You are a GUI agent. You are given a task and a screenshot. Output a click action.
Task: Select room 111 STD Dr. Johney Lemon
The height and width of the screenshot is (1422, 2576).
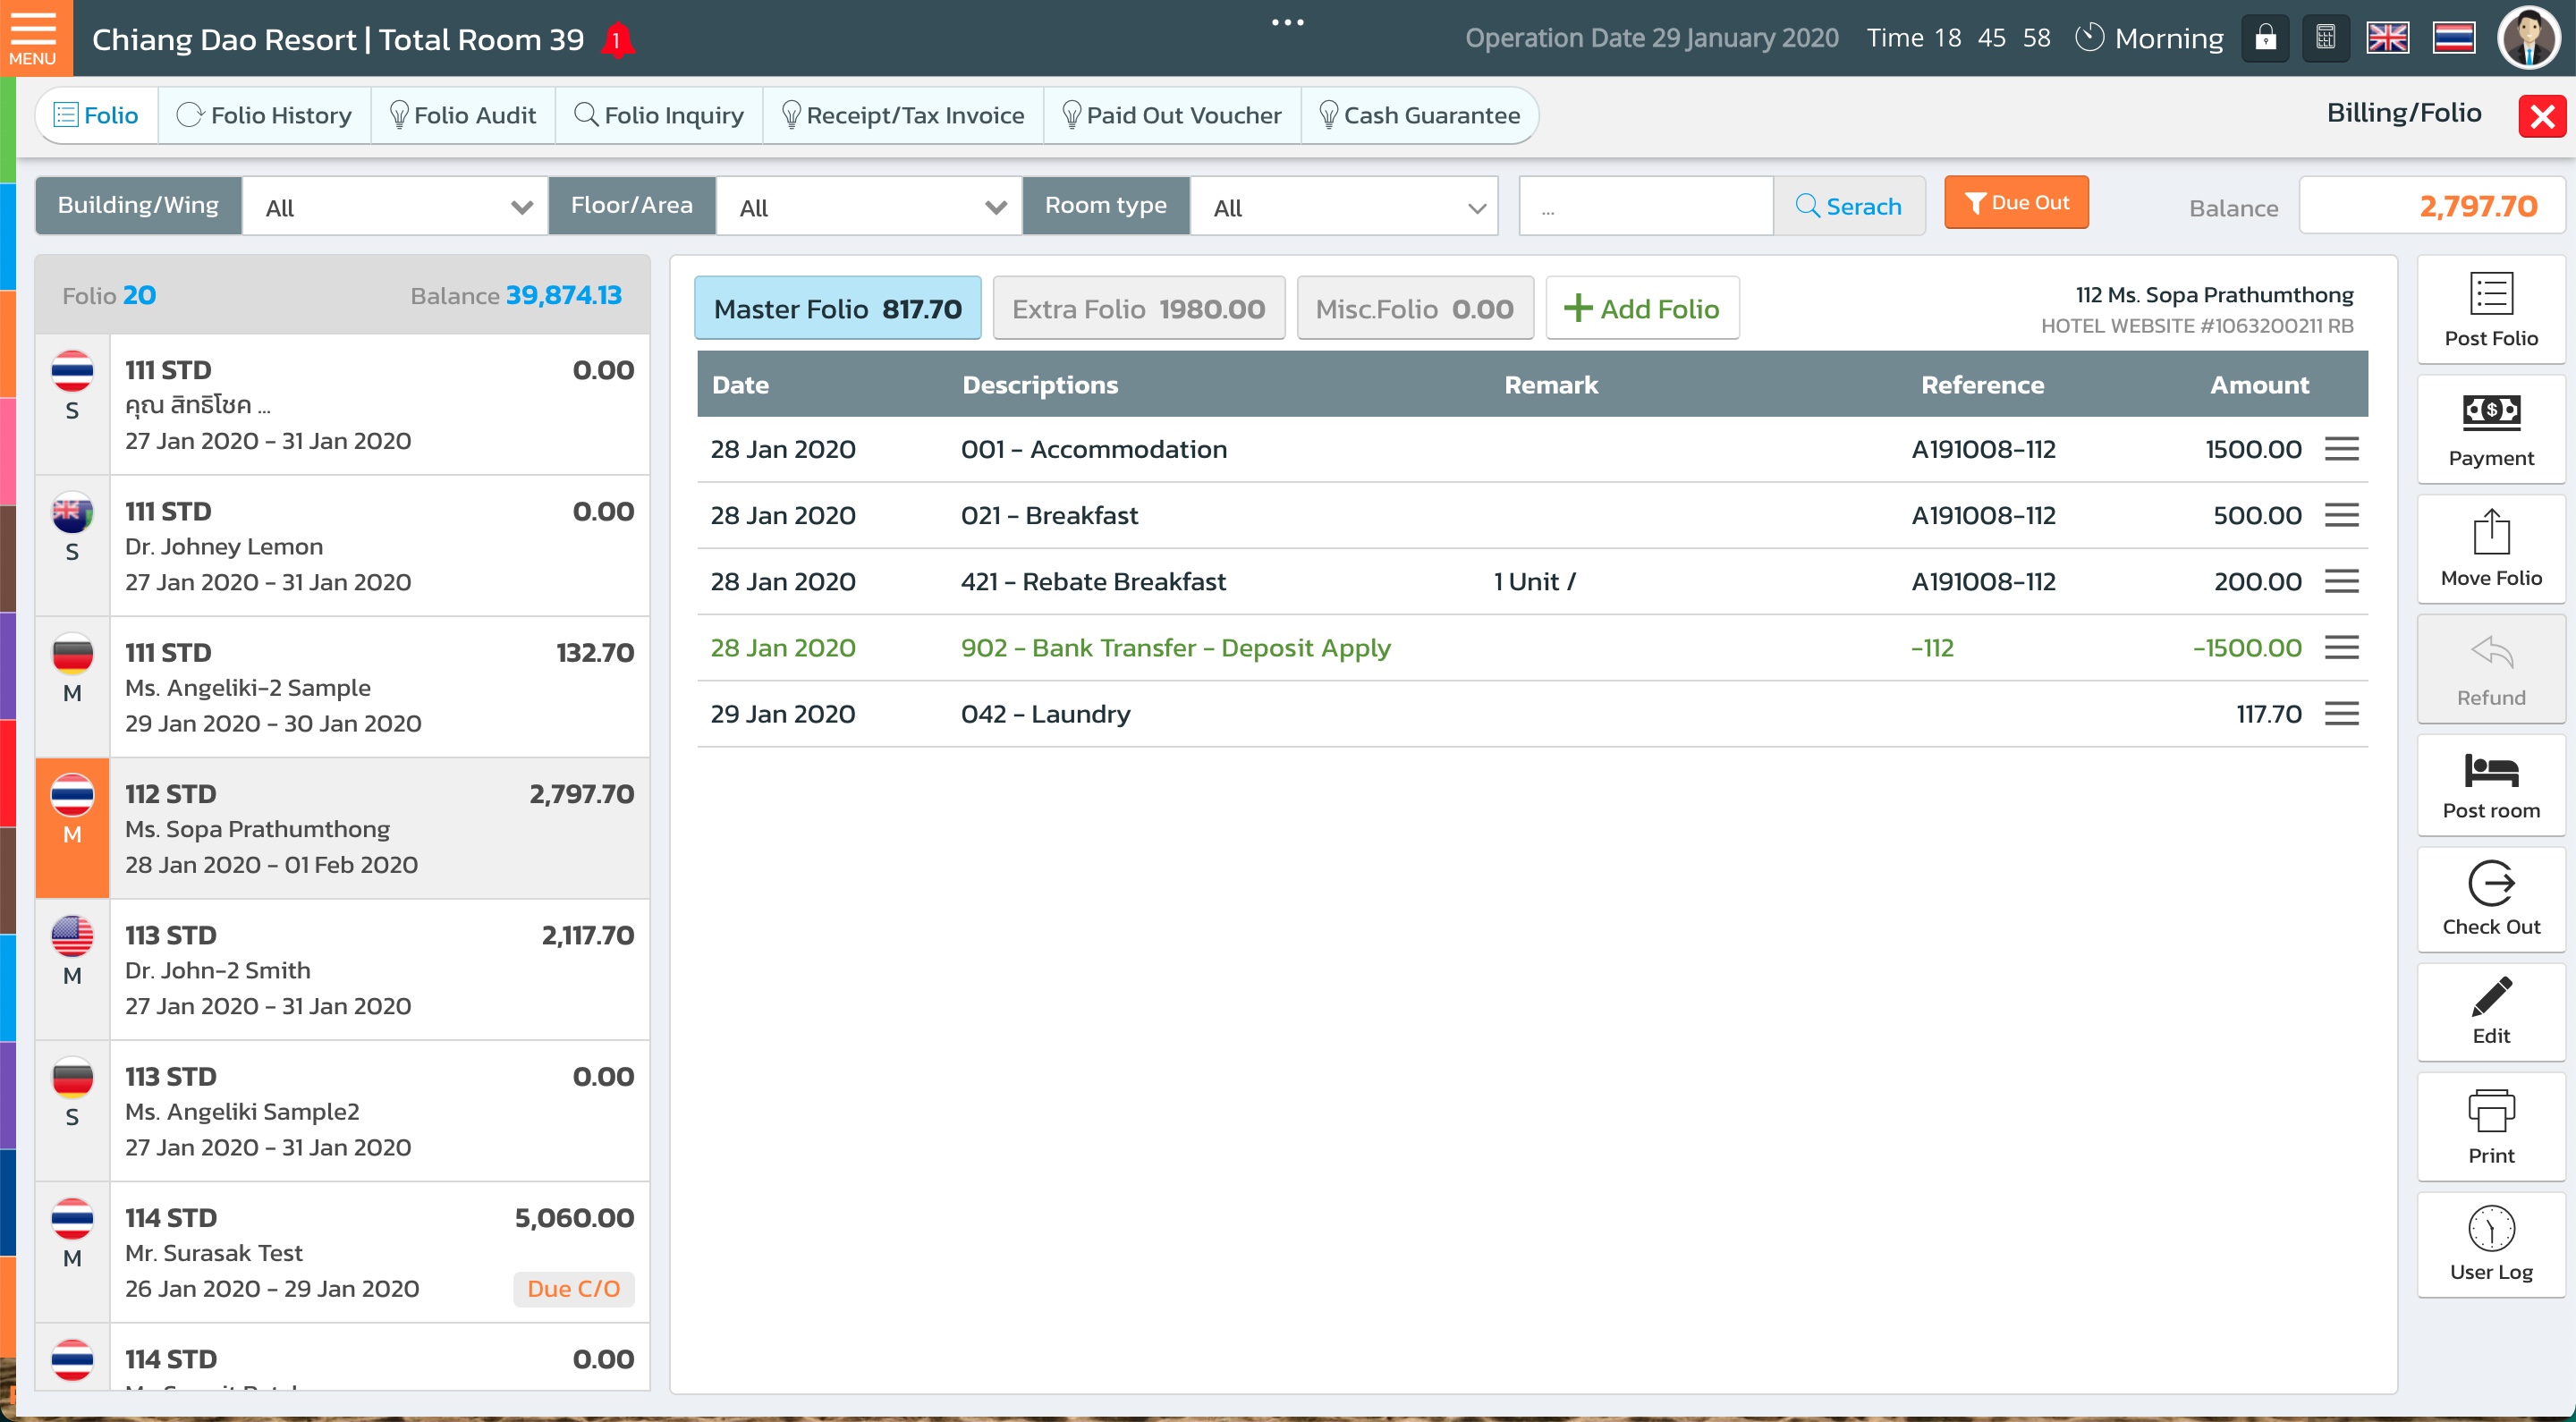342,546
